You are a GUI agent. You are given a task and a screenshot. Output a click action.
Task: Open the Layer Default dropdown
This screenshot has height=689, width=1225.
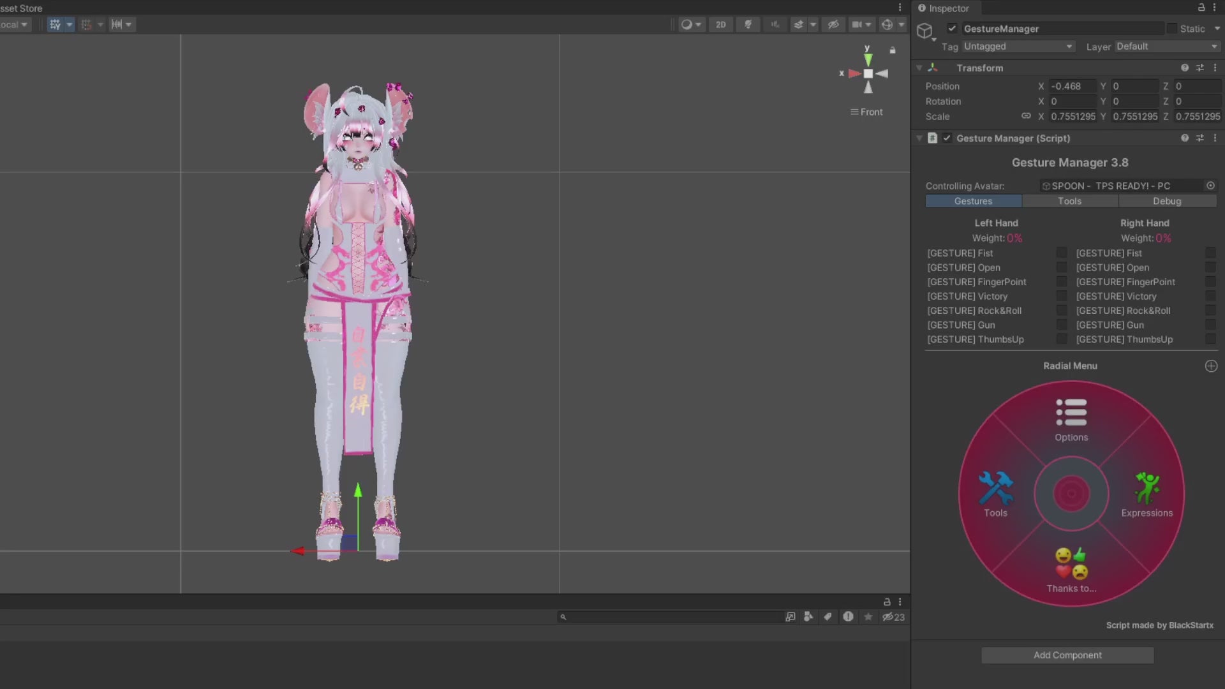[x=1167, y=47]
